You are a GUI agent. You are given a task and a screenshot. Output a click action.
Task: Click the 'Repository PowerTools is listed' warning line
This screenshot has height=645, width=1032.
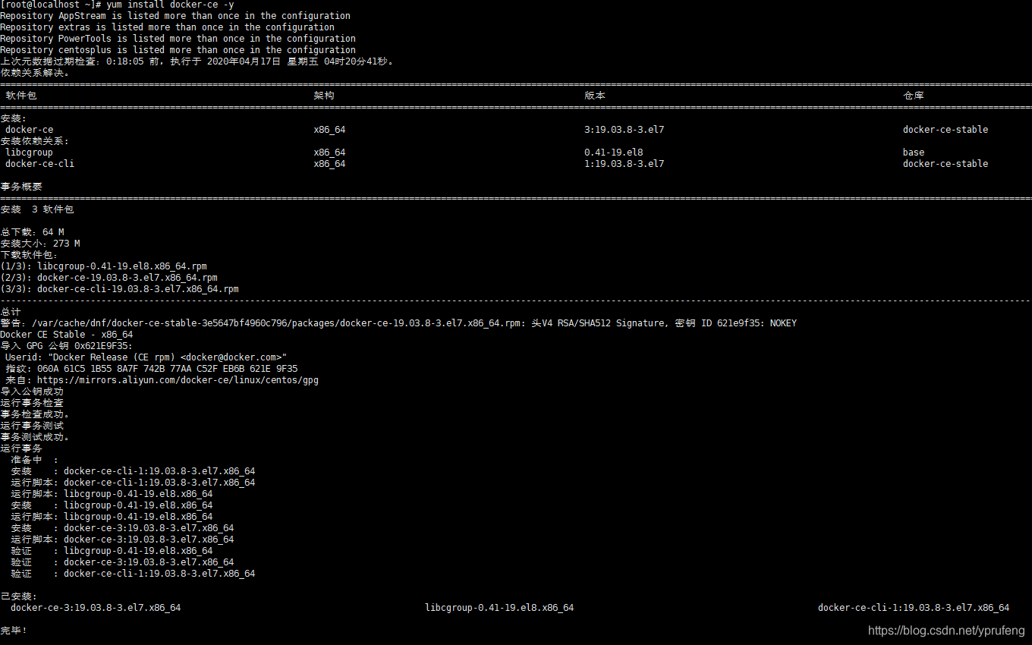click(x=178, y=39)
